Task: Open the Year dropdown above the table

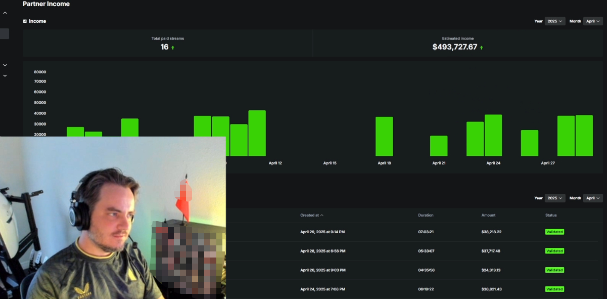Action: [555, 198]
